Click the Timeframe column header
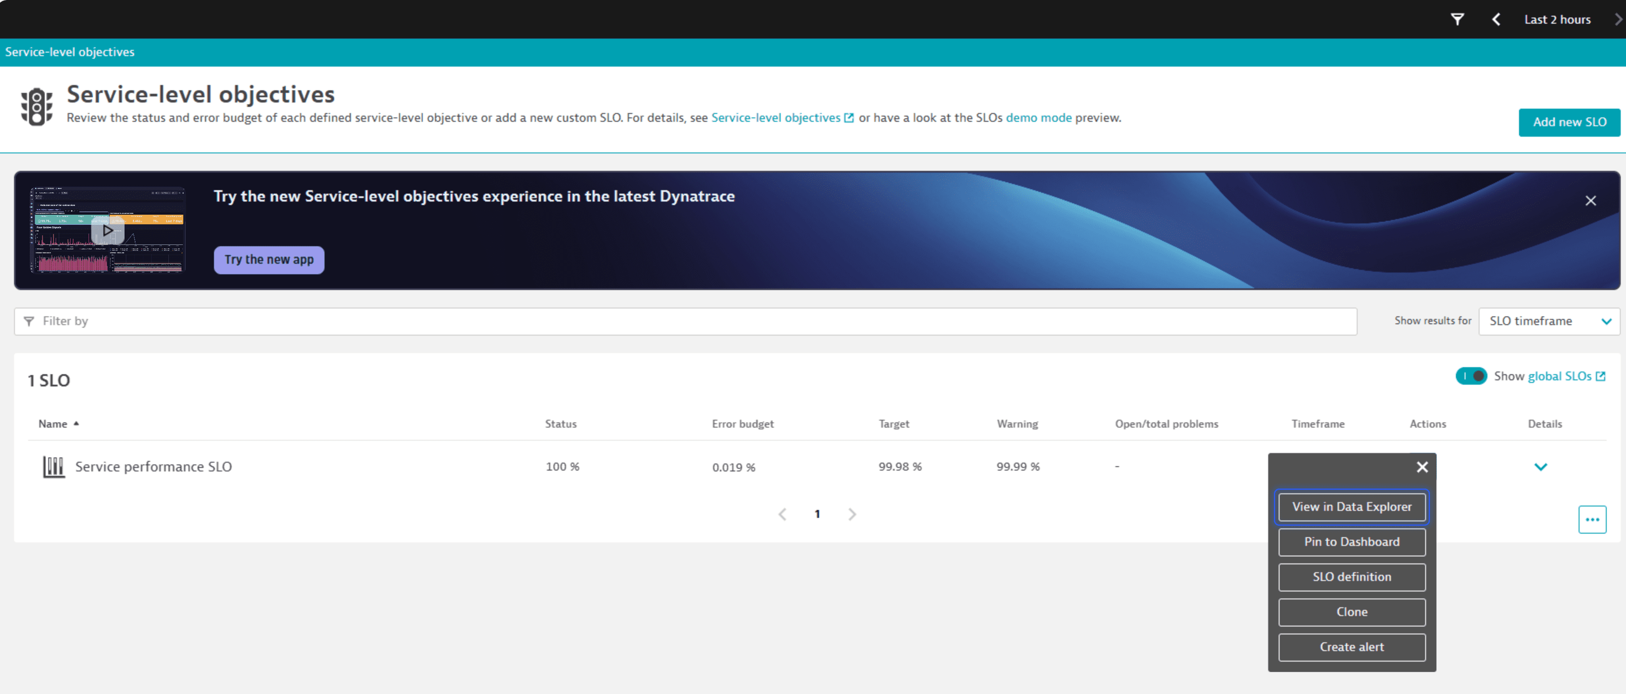The width and height of the screenshot is (1626, 694). pyautogui.click(x=1317, y=424)
